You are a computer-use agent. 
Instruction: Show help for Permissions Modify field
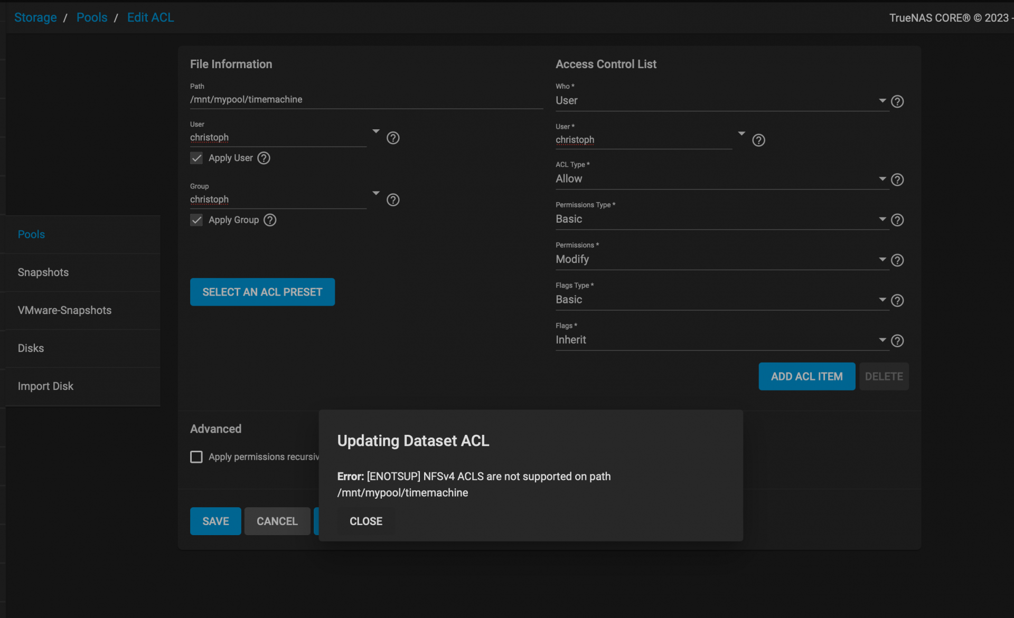click(897, 260)
